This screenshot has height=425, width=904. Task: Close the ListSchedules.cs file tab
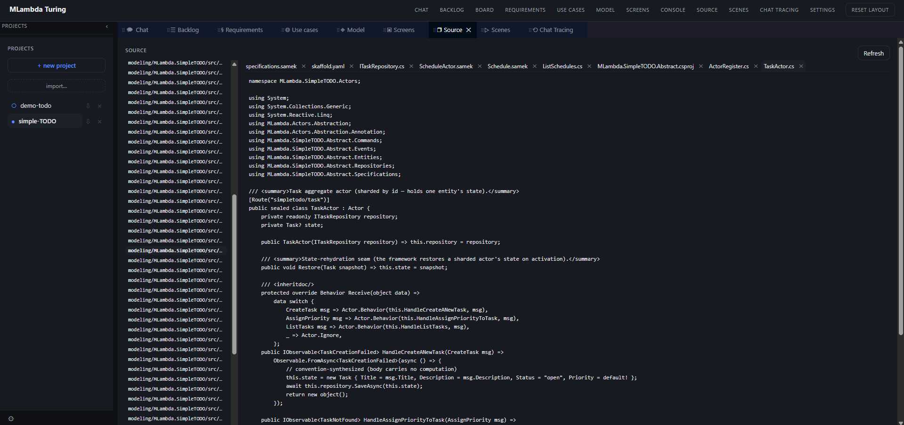coord(589,66)
